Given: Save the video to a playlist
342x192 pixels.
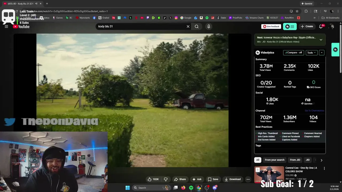Looking at the screenshot, I should pyautogui.click(x=213, y=179).
